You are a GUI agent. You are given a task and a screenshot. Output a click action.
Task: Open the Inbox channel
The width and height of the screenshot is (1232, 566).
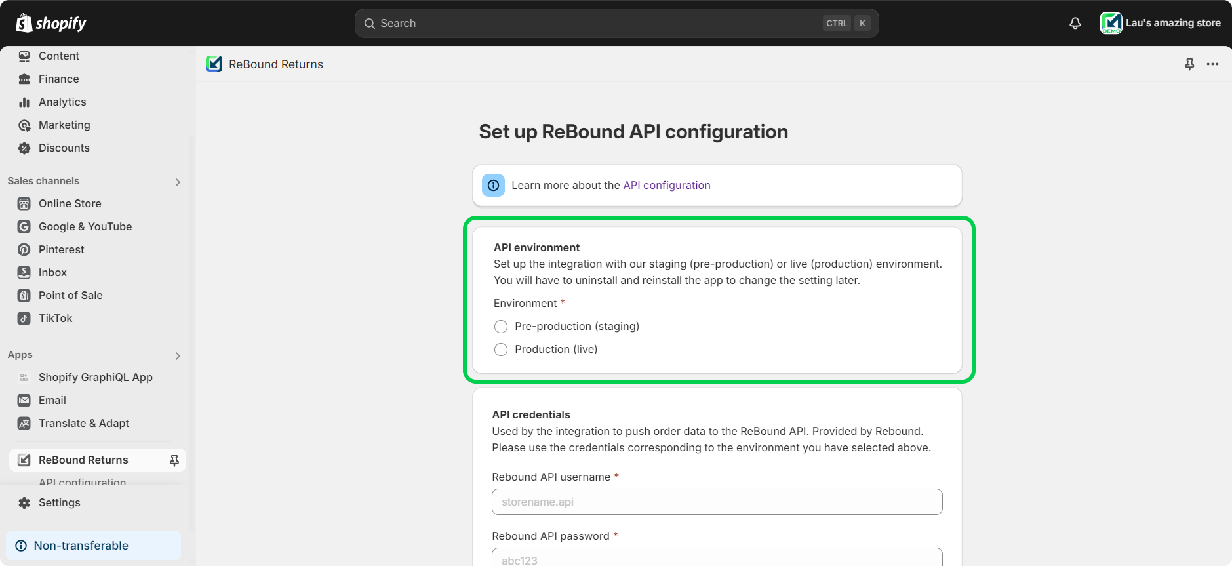tap(52, 272)
